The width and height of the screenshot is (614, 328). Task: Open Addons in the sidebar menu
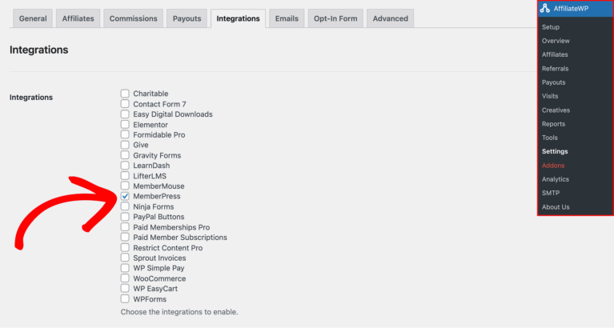click(552, 166)
